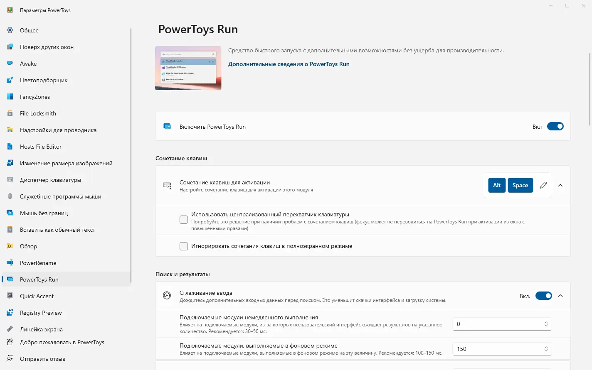The width and height of the screenshot is (592, 370).
Task: Go to PowerToys Run in the sidebar
Action: 67,279
